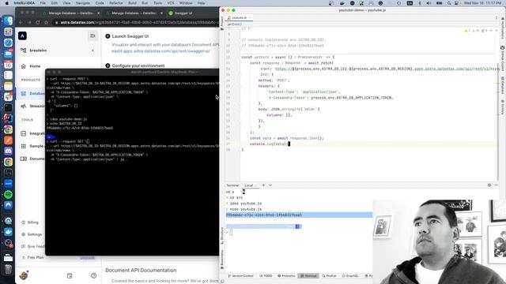Open the Local terminal session tab
The image size is (506, 284).
(x=250, y=185)
